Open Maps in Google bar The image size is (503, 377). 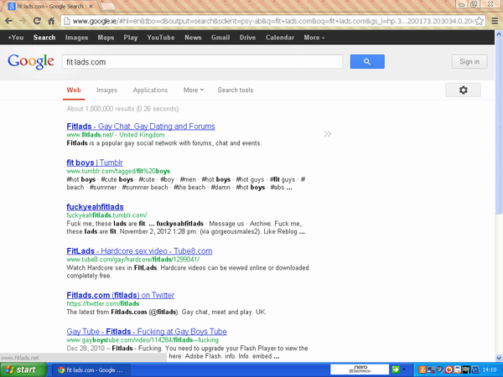(106, 38)
